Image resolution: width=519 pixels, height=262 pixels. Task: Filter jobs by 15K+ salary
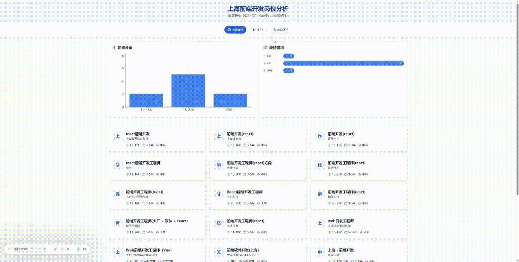click(x=258, y=30)
